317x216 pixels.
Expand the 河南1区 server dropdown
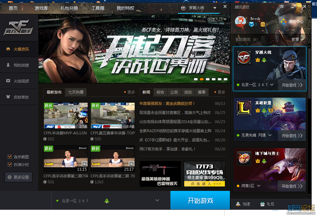(258, 186)
